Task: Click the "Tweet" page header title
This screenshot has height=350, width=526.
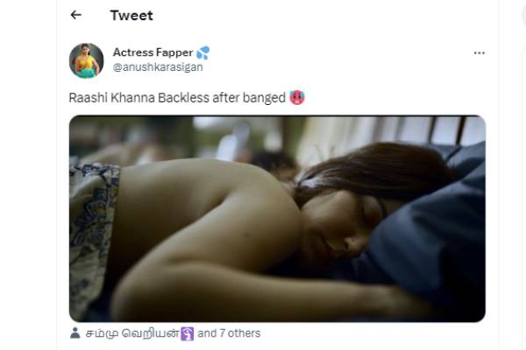Action: [131, 16]
